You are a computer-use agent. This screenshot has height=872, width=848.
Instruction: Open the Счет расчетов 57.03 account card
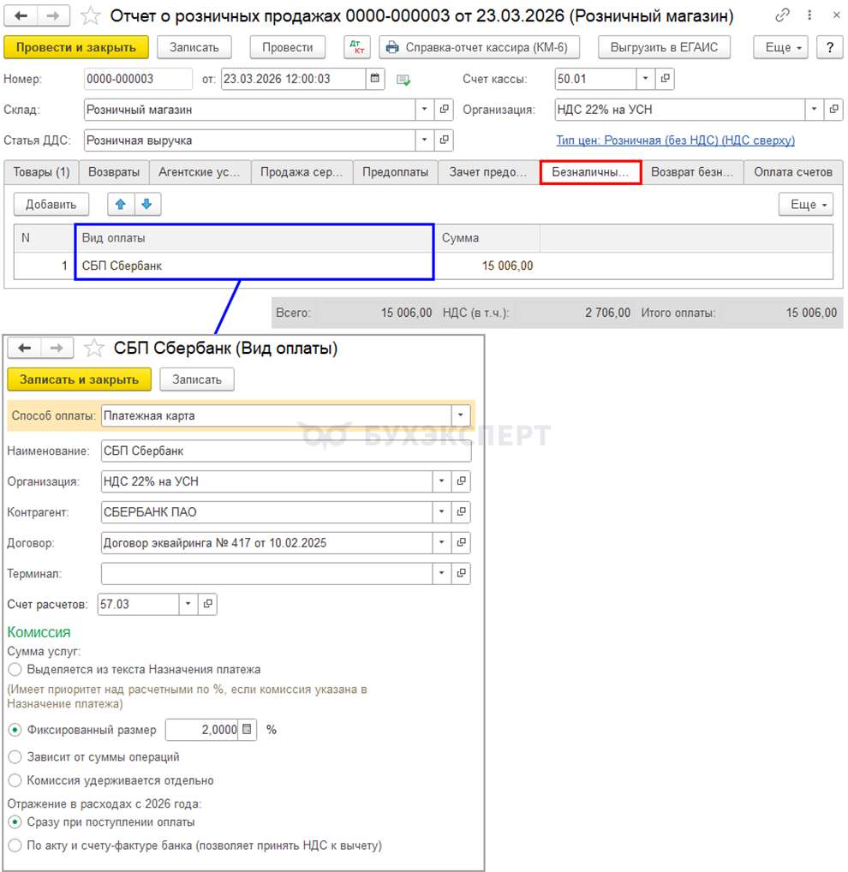pos(207,604)
